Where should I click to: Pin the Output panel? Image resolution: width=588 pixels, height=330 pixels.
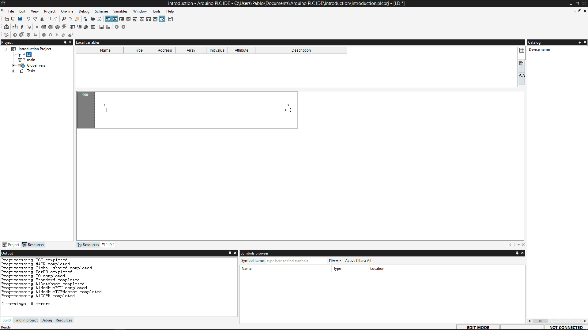click(x=230, y=253)
